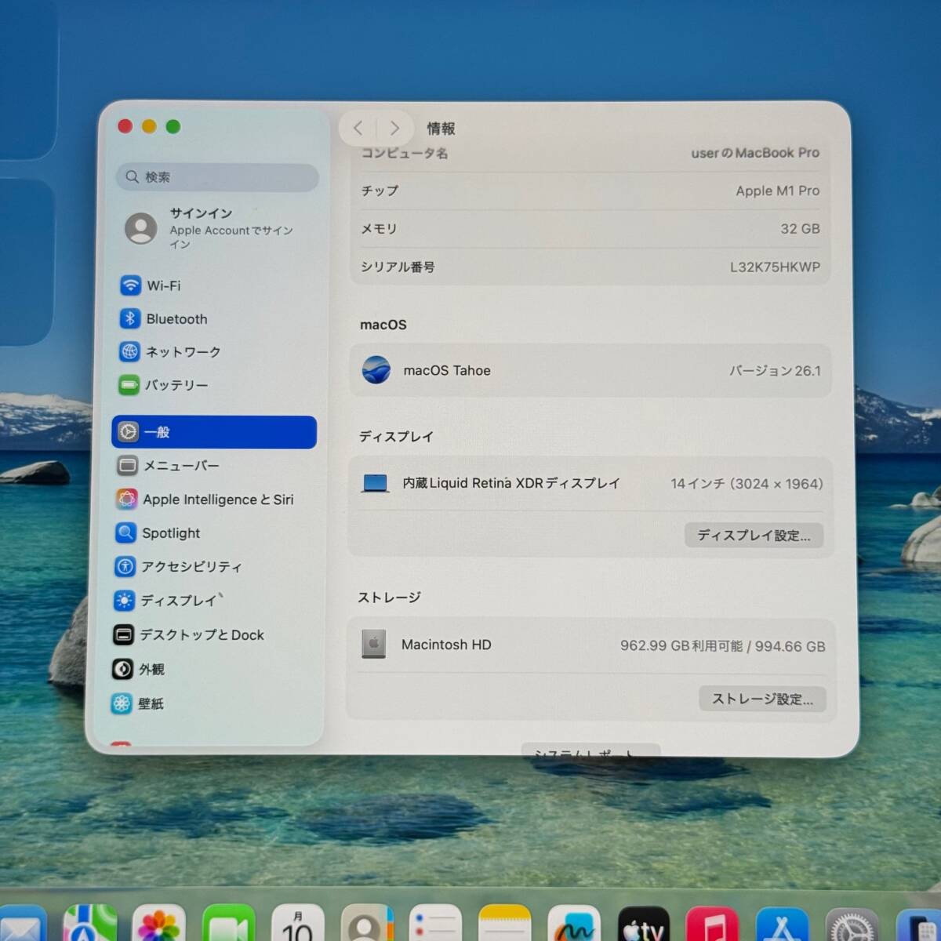The height and width of the screenshot is (941, 941).
Task: Select メニューバー in the sidebar
Action: pos(180,466)
